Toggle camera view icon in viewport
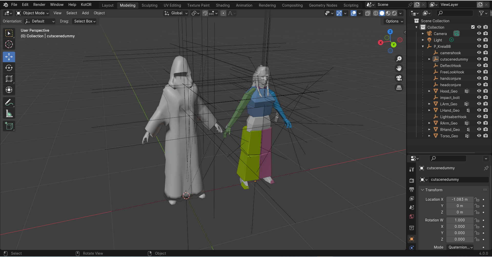 (399, 78)
